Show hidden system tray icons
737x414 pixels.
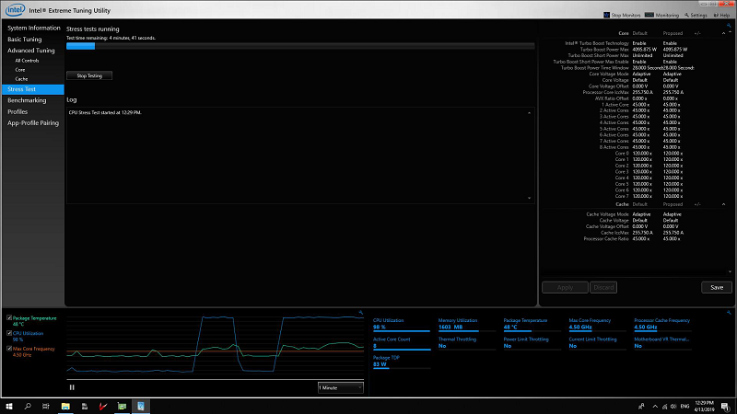[655, 407]
